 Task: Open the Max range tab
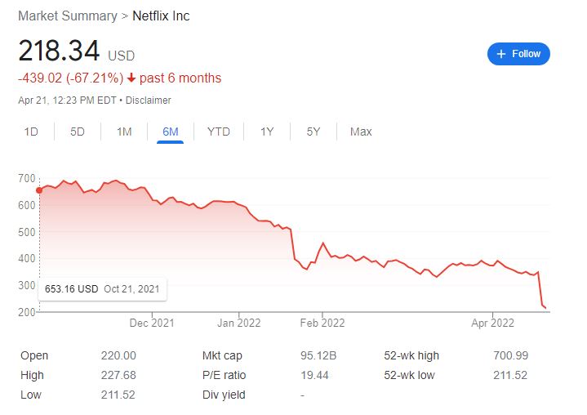[361, 132]
